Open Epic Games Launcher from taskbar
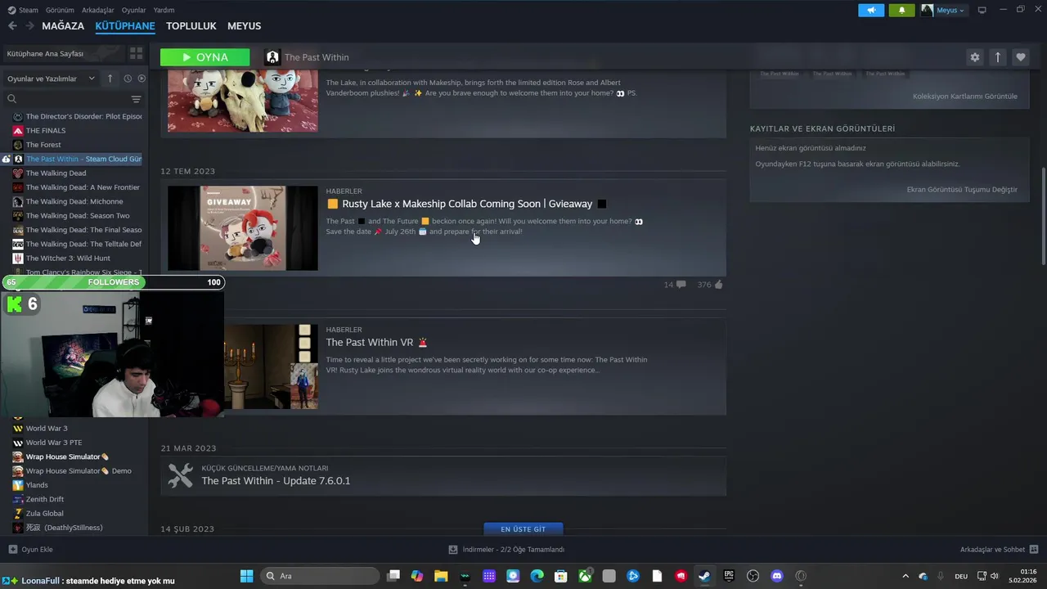1047x589 pixels. pos(729,576)
